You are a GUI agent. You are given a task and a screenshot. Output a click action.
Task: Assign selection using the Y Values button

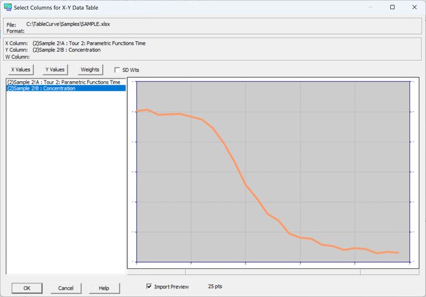[x=55, y=70]
